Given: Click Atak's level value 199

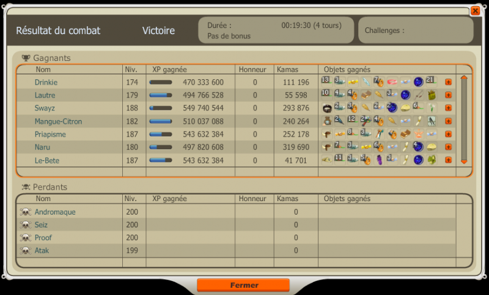Looking at the screenshot, I should 132,251.
